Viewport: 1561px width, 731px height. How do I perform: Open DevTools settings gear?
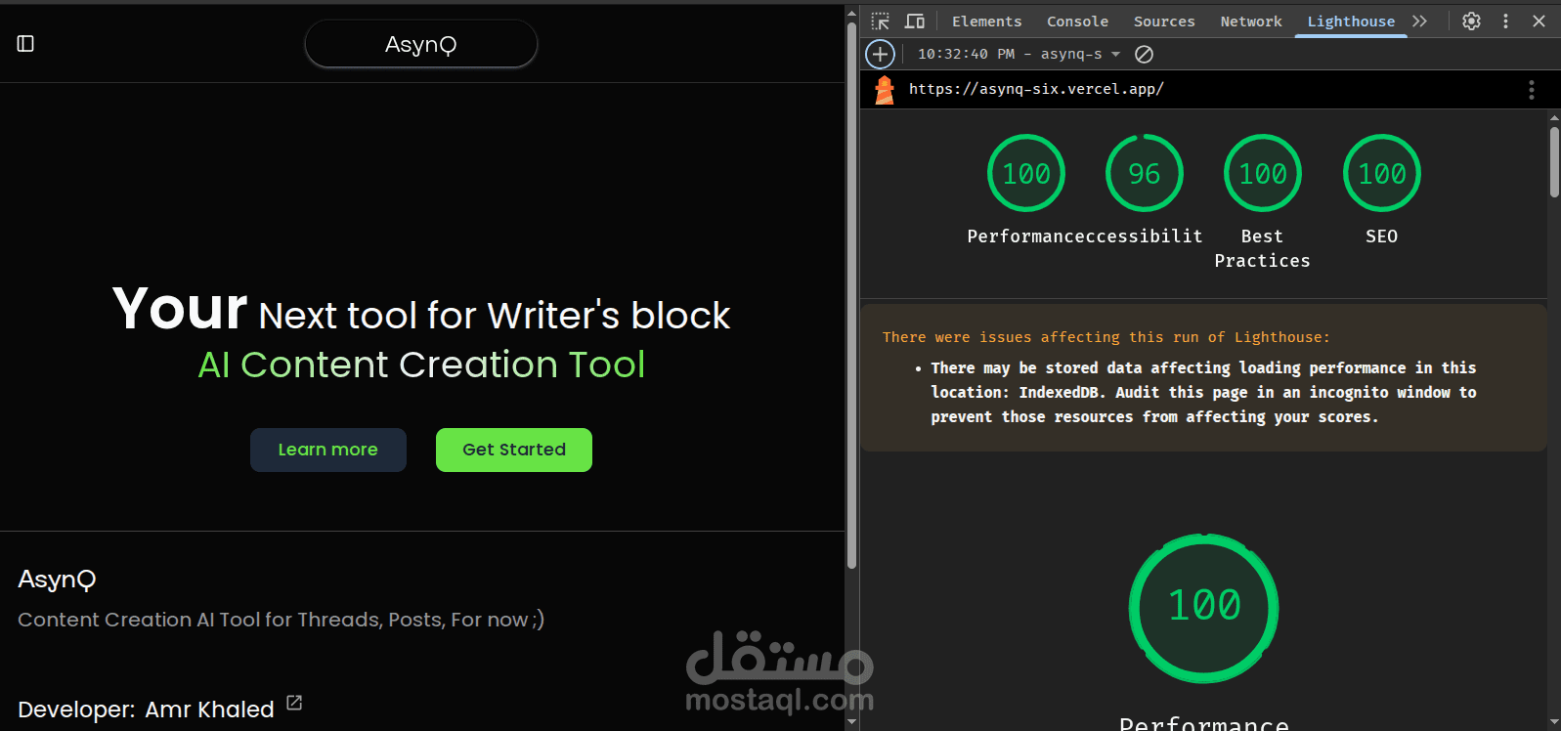click(1471, 21)
